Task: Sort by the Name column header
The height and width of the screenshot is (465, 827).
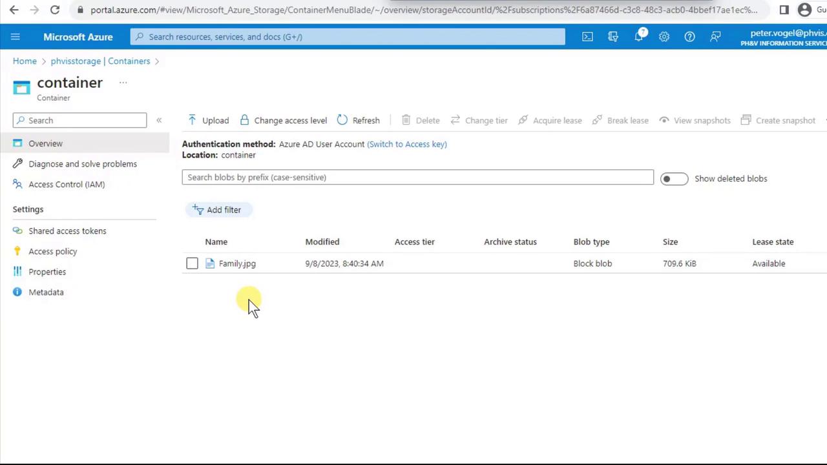Action: [216, 242]
